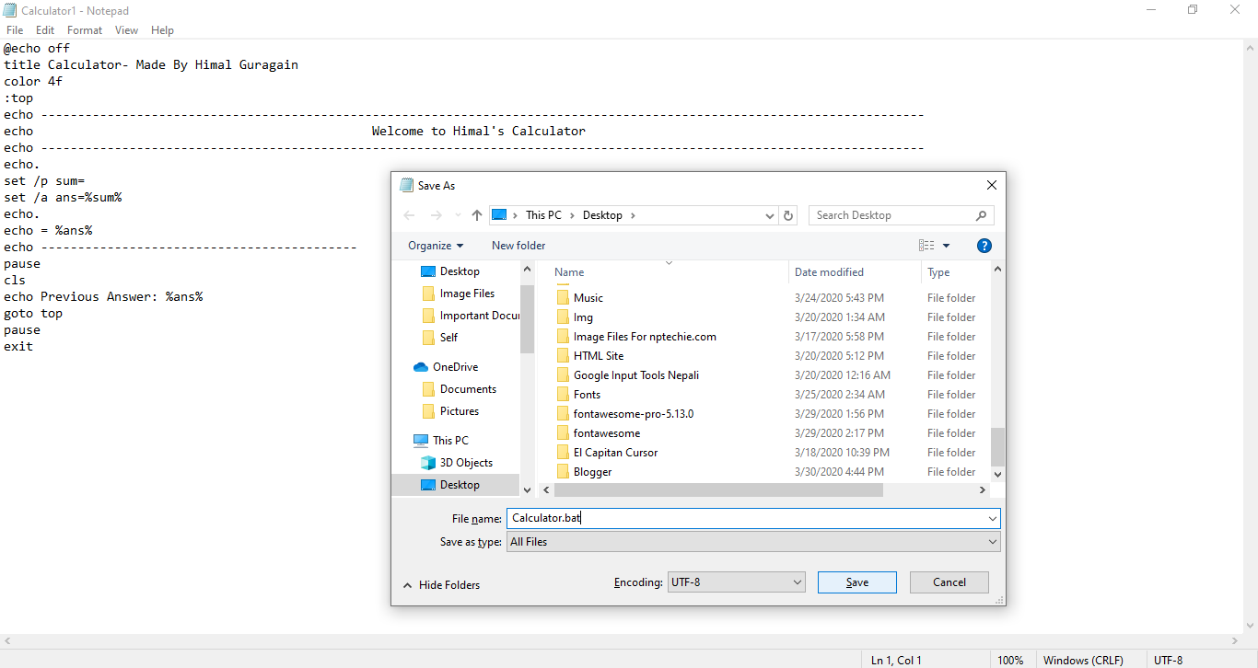This screenshot has width=1258, height=668.
Task: Click the up one folder level arrow icon
Action: 476,214
